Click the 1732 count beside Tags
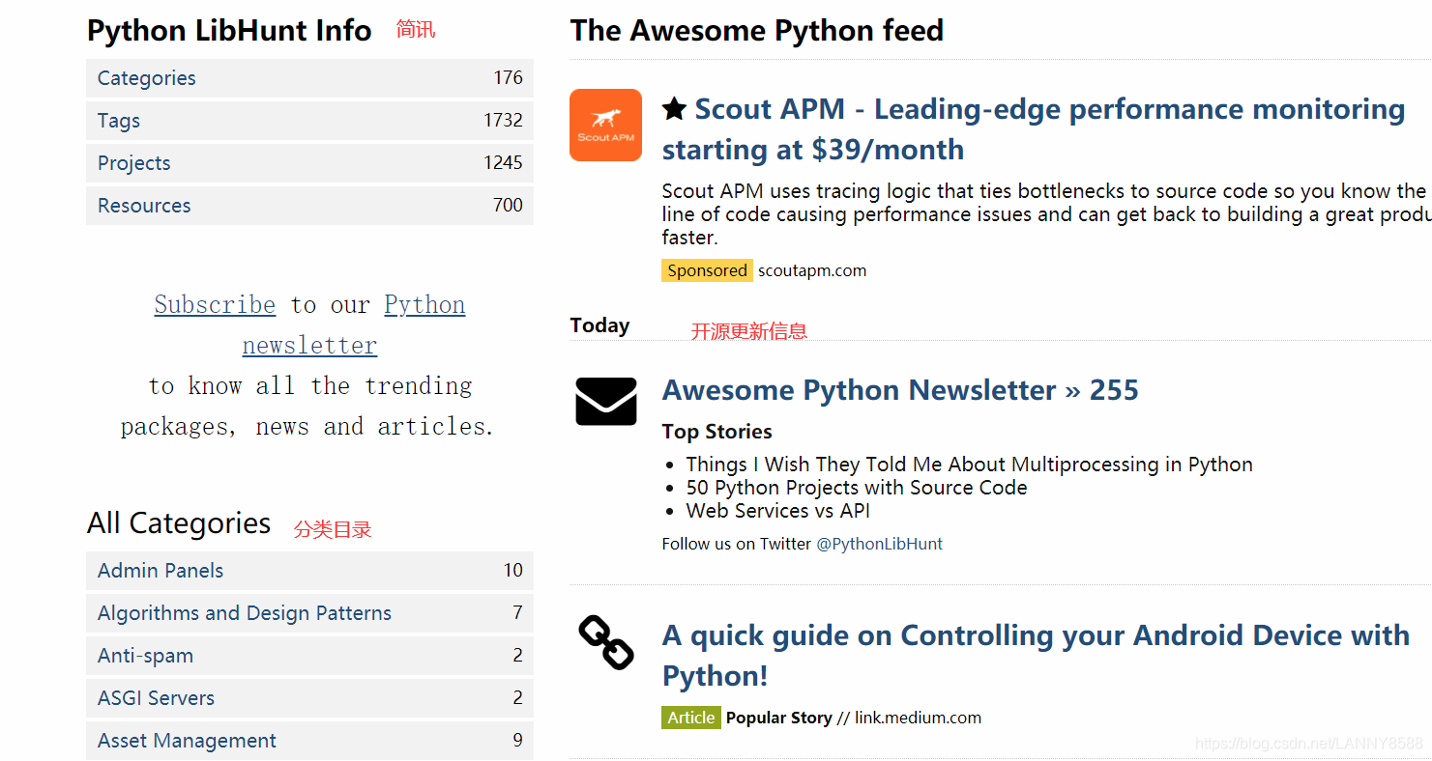1432x761 pixels. 504,121
